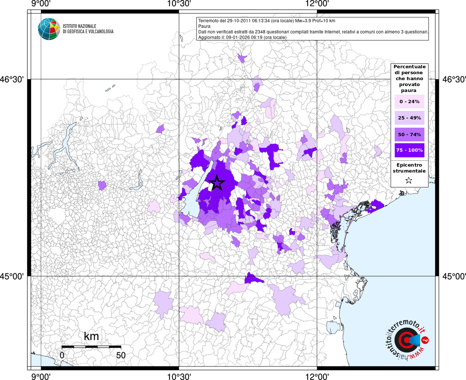The height and width of the screenshot is (380, 466).
Task: Click the scale bar '50' value
Action: 121,355
